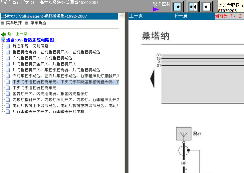Click the R47 antenna symbol in diagram
244x173 pixels.
pyautogui.click(x=184, y=134)
